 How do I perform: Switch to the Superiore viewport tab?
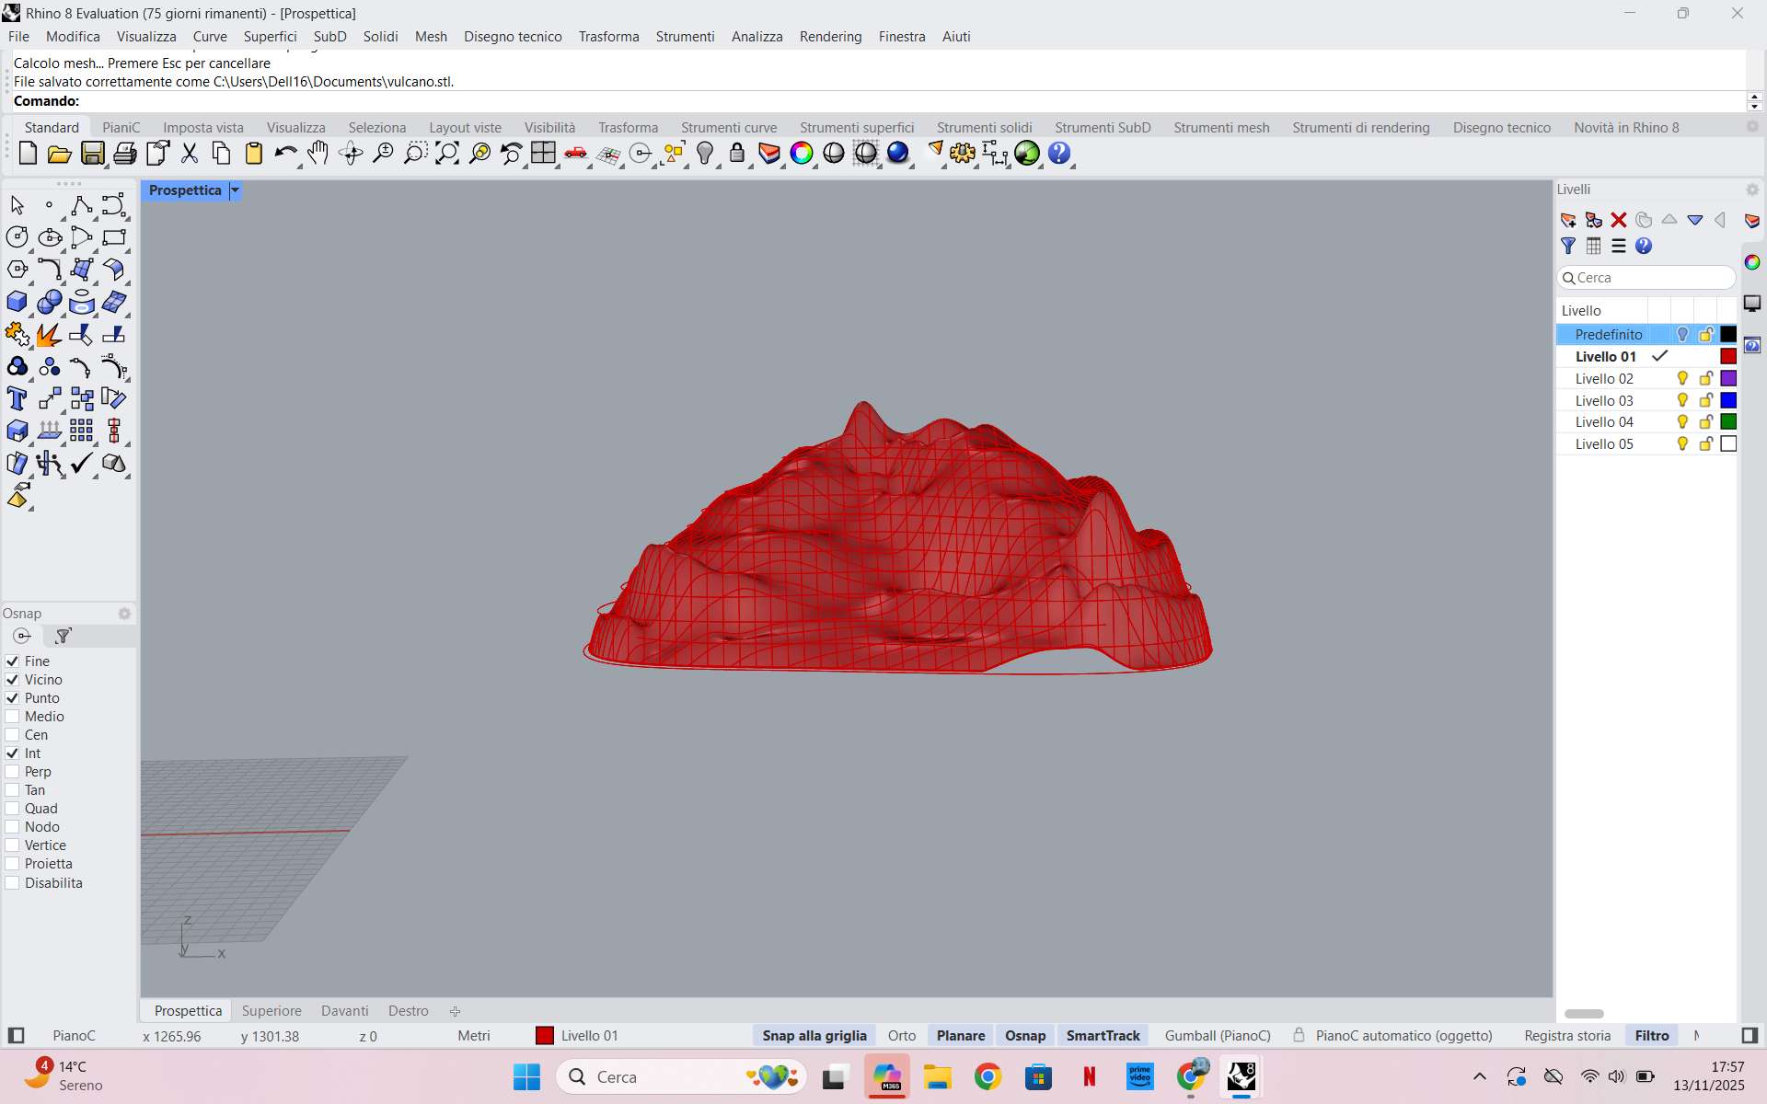(271, 1010)
